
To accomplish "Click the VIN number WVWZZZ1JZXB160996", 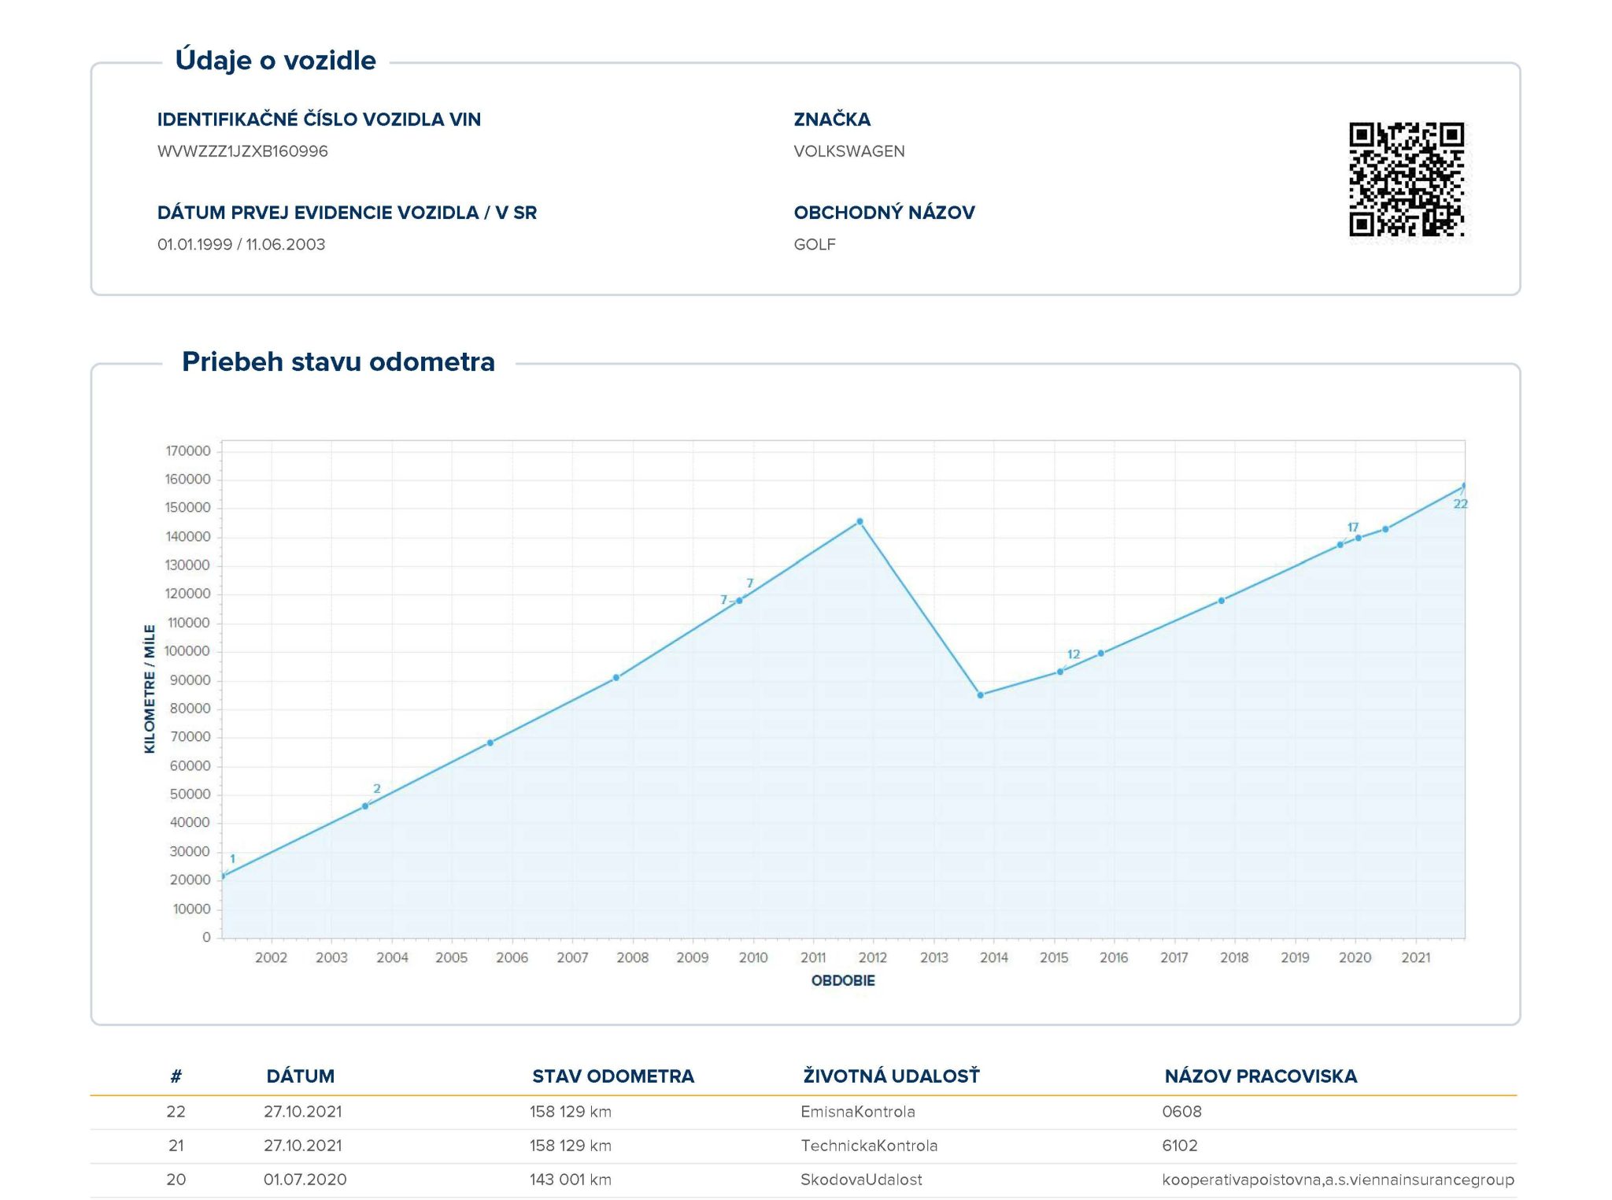I will (242, 151).
